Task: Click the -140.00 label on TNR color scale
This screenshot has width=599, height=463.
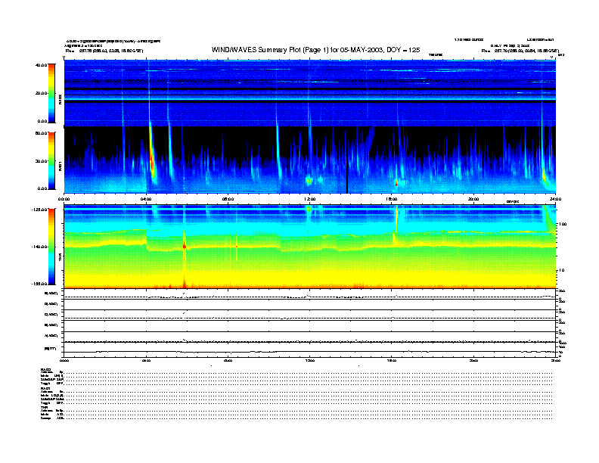Action: pos(40,247)
